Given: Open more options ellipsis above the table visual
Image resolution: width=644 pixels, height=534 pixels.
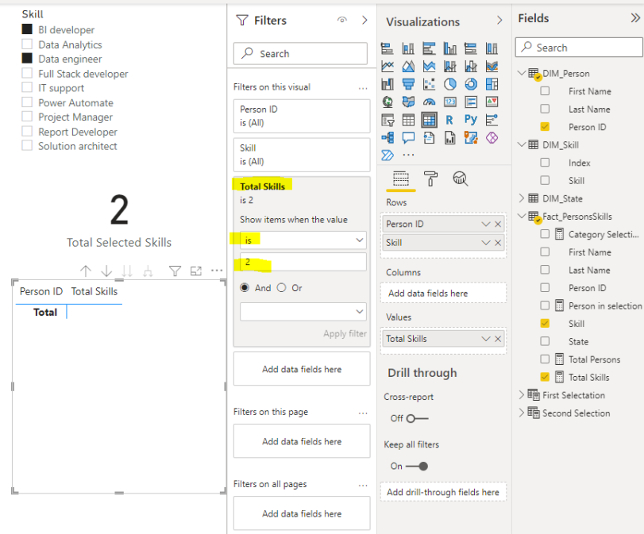Looking at the screenshot, I should tap(217, 271).
